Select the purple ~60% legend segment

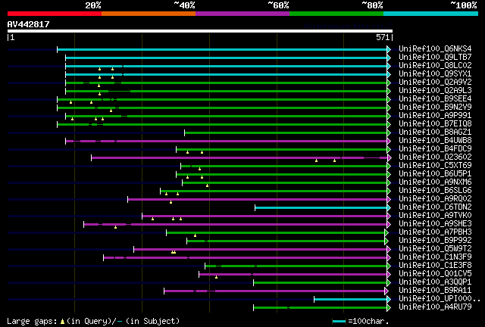242,14
